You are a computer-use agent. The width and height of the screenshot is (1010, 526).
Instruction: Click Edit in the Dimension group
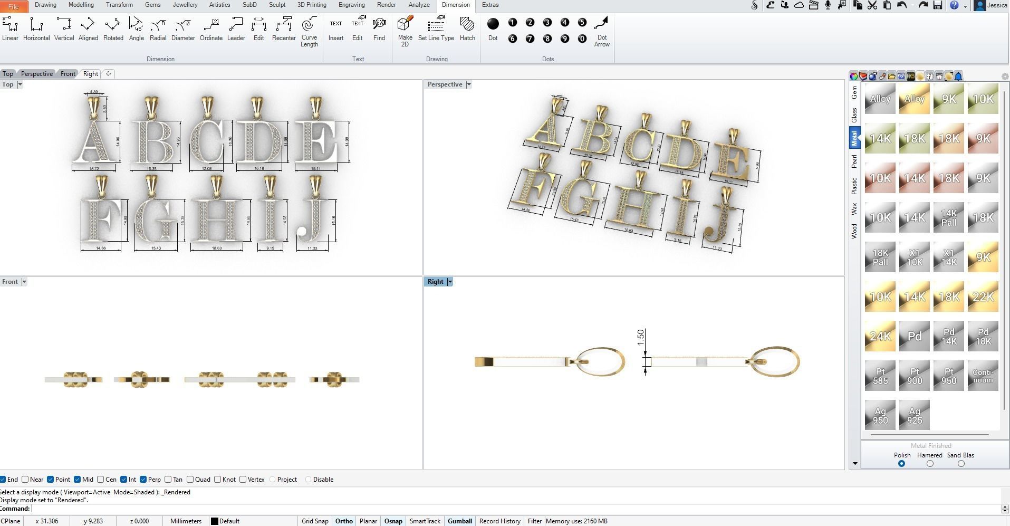pos(258,29)
